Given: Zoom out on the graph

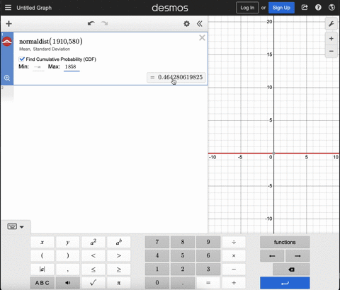Looking at the screenshot, I should click(x=331, y=51).
